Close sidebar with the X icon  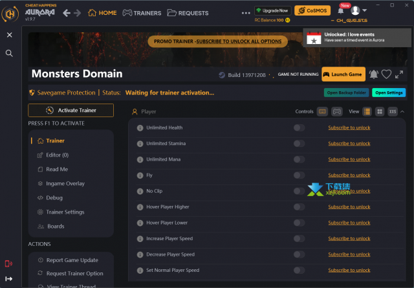tap(10, 35)
